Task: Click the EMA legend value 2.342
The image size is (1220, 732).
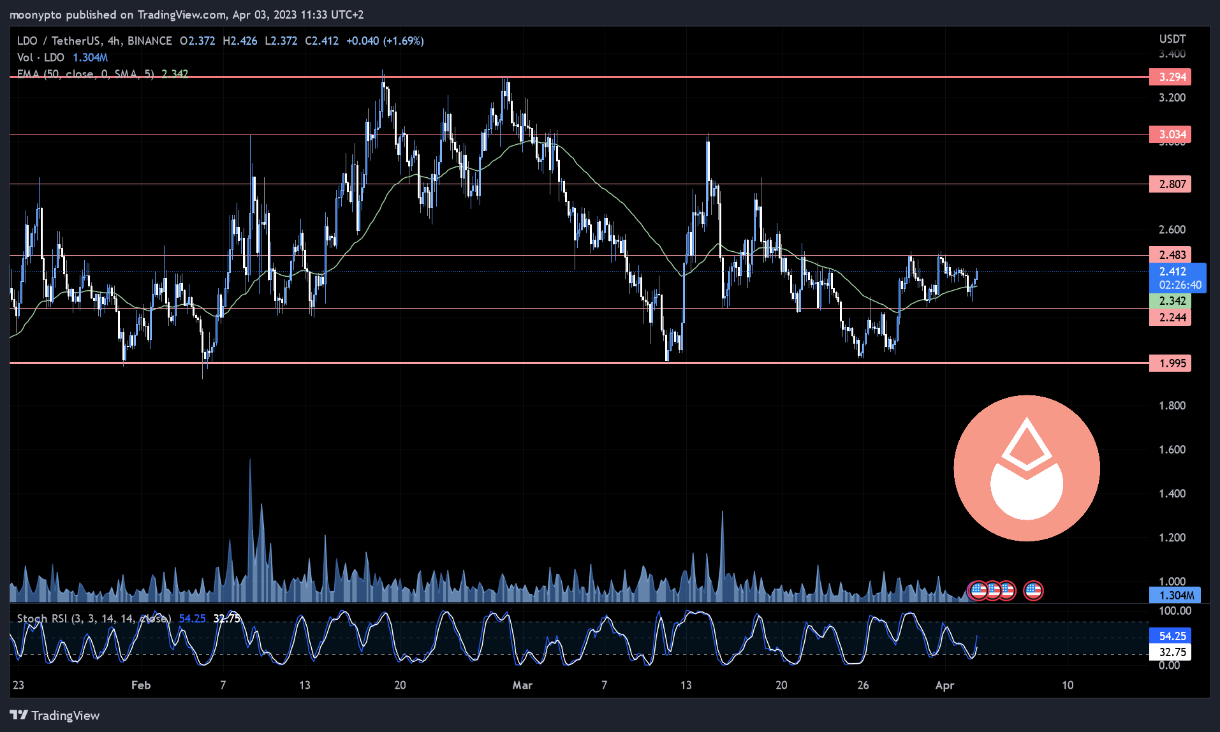Action: (175, 74)
